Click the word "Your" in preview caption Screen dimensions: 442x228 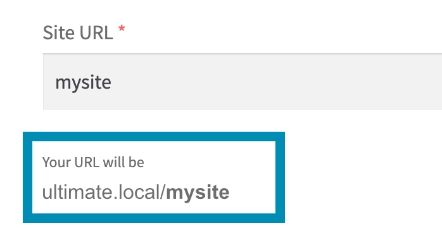56,163
